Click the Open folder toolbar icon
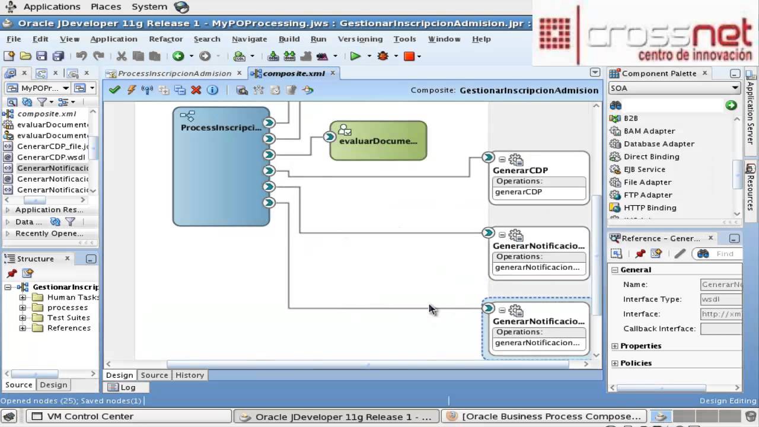Image resolution: width=759 pixels, height=427 pixels. tap(25, 56)
